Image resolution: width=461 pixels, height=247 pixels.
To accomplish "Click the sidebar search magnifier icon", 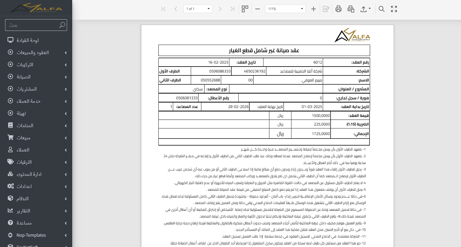I will pos(62,25).
